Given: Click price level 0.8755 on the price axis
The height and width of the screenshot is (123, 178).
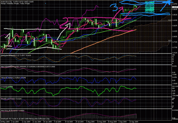Looking at the screenshot, I should click(174, 4).
